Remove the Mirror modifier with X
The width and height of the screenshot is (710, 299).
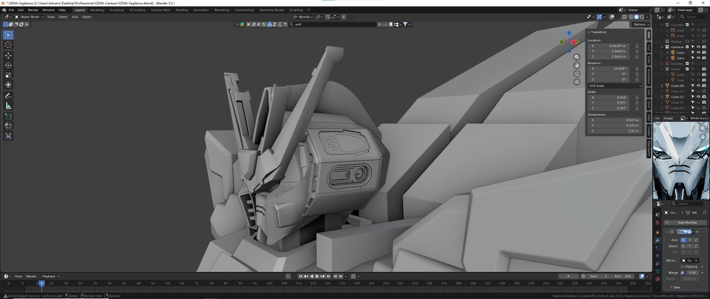click(x=697, y=232)
